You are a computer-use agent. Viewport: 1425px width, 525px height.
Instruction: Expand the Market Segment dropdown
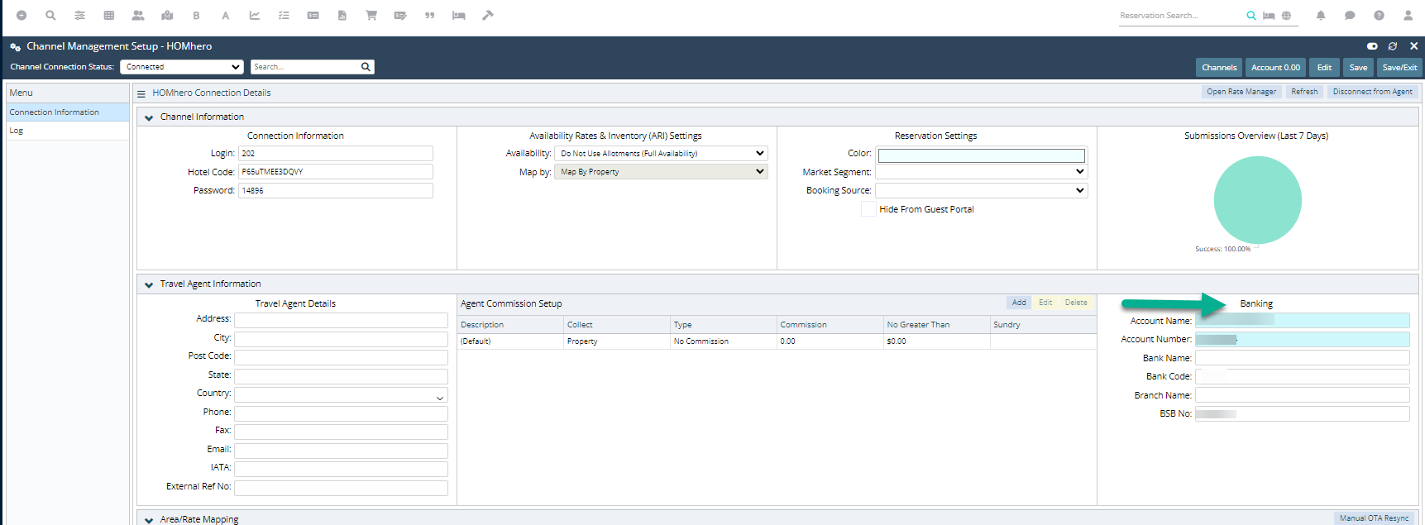tap(981, 172)
